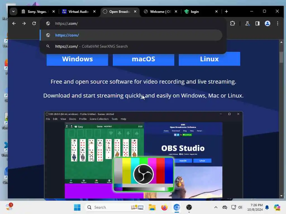Close the Sony Vegas tab
The width and height of the screenshot is (286, 214).
[54, 11]
